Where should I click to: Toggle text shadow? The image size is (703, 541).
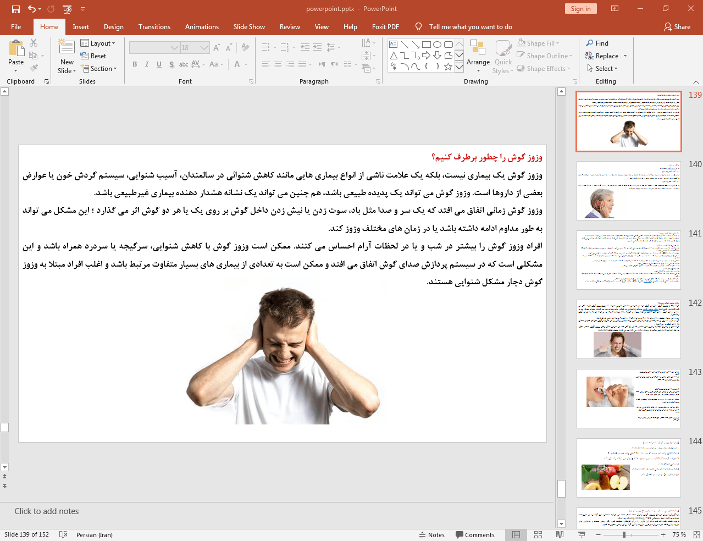pos(171,64)
